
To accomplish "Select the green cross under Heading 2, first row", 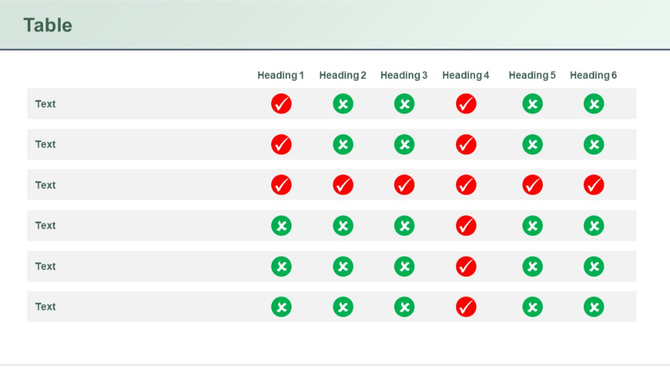I will [343, 104].
